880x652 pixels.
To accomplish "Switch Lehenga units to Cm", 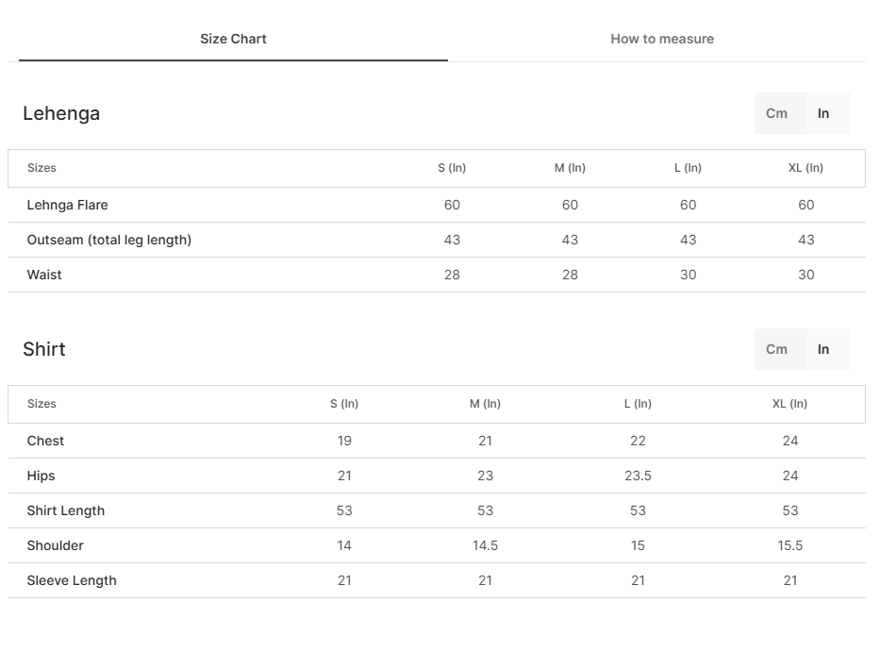I will tap(777, 113).
